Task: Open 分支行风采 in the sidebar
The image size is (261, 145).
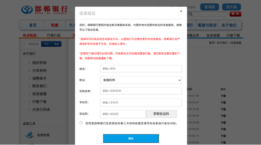Action: coord(41,109)
